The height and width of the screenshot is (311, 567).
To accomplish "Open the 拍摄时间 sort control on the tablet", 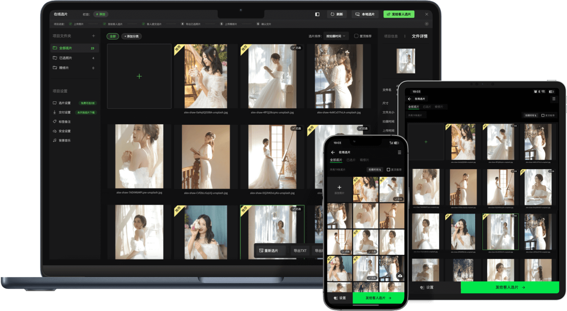I will [x=531, y=115].
